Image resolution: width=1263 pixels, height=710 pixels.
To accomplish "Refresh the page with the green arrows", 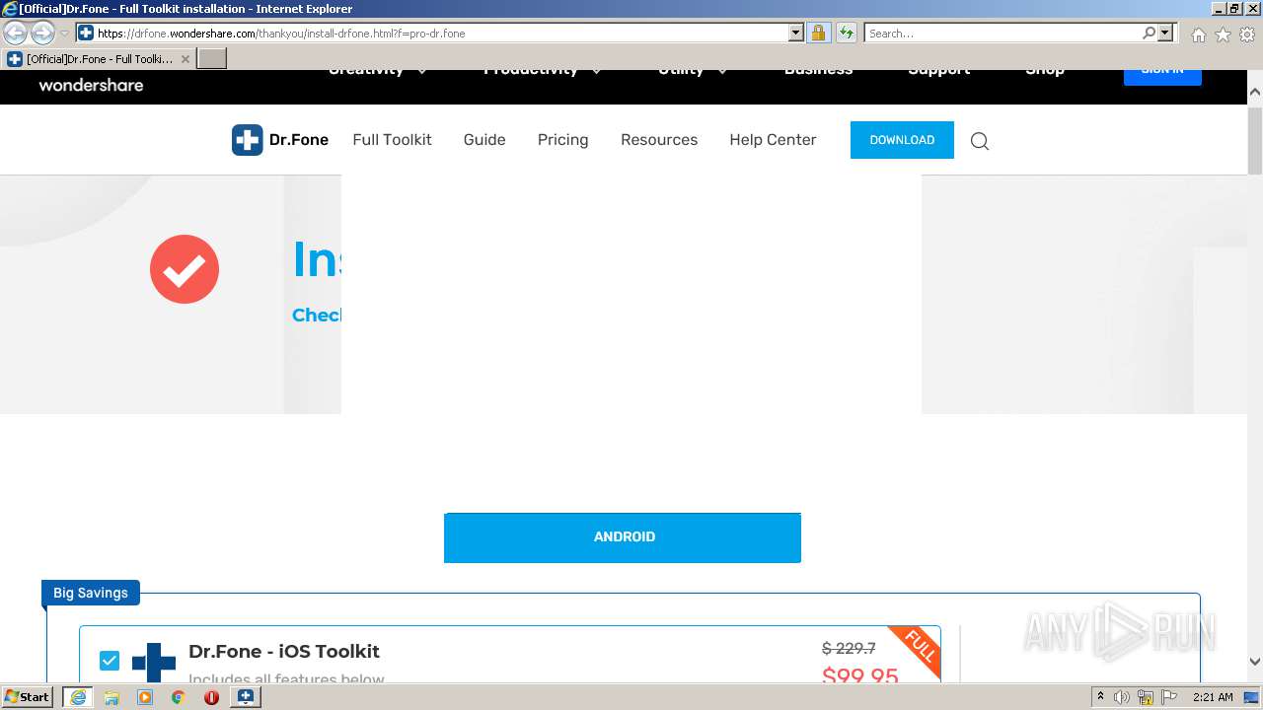I will (x=847, y=33).
